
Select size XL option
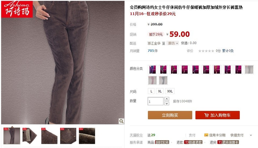click(160, 91)
